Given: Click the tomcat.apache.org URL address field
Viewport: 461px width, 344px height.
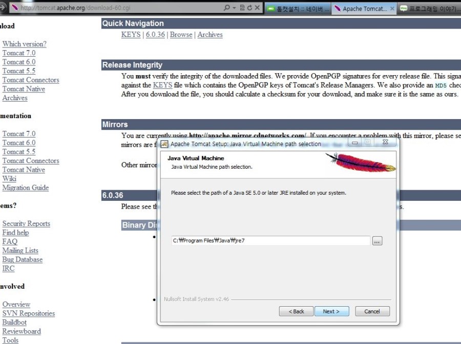Looking at the screenshot, I should pos(119,8).
